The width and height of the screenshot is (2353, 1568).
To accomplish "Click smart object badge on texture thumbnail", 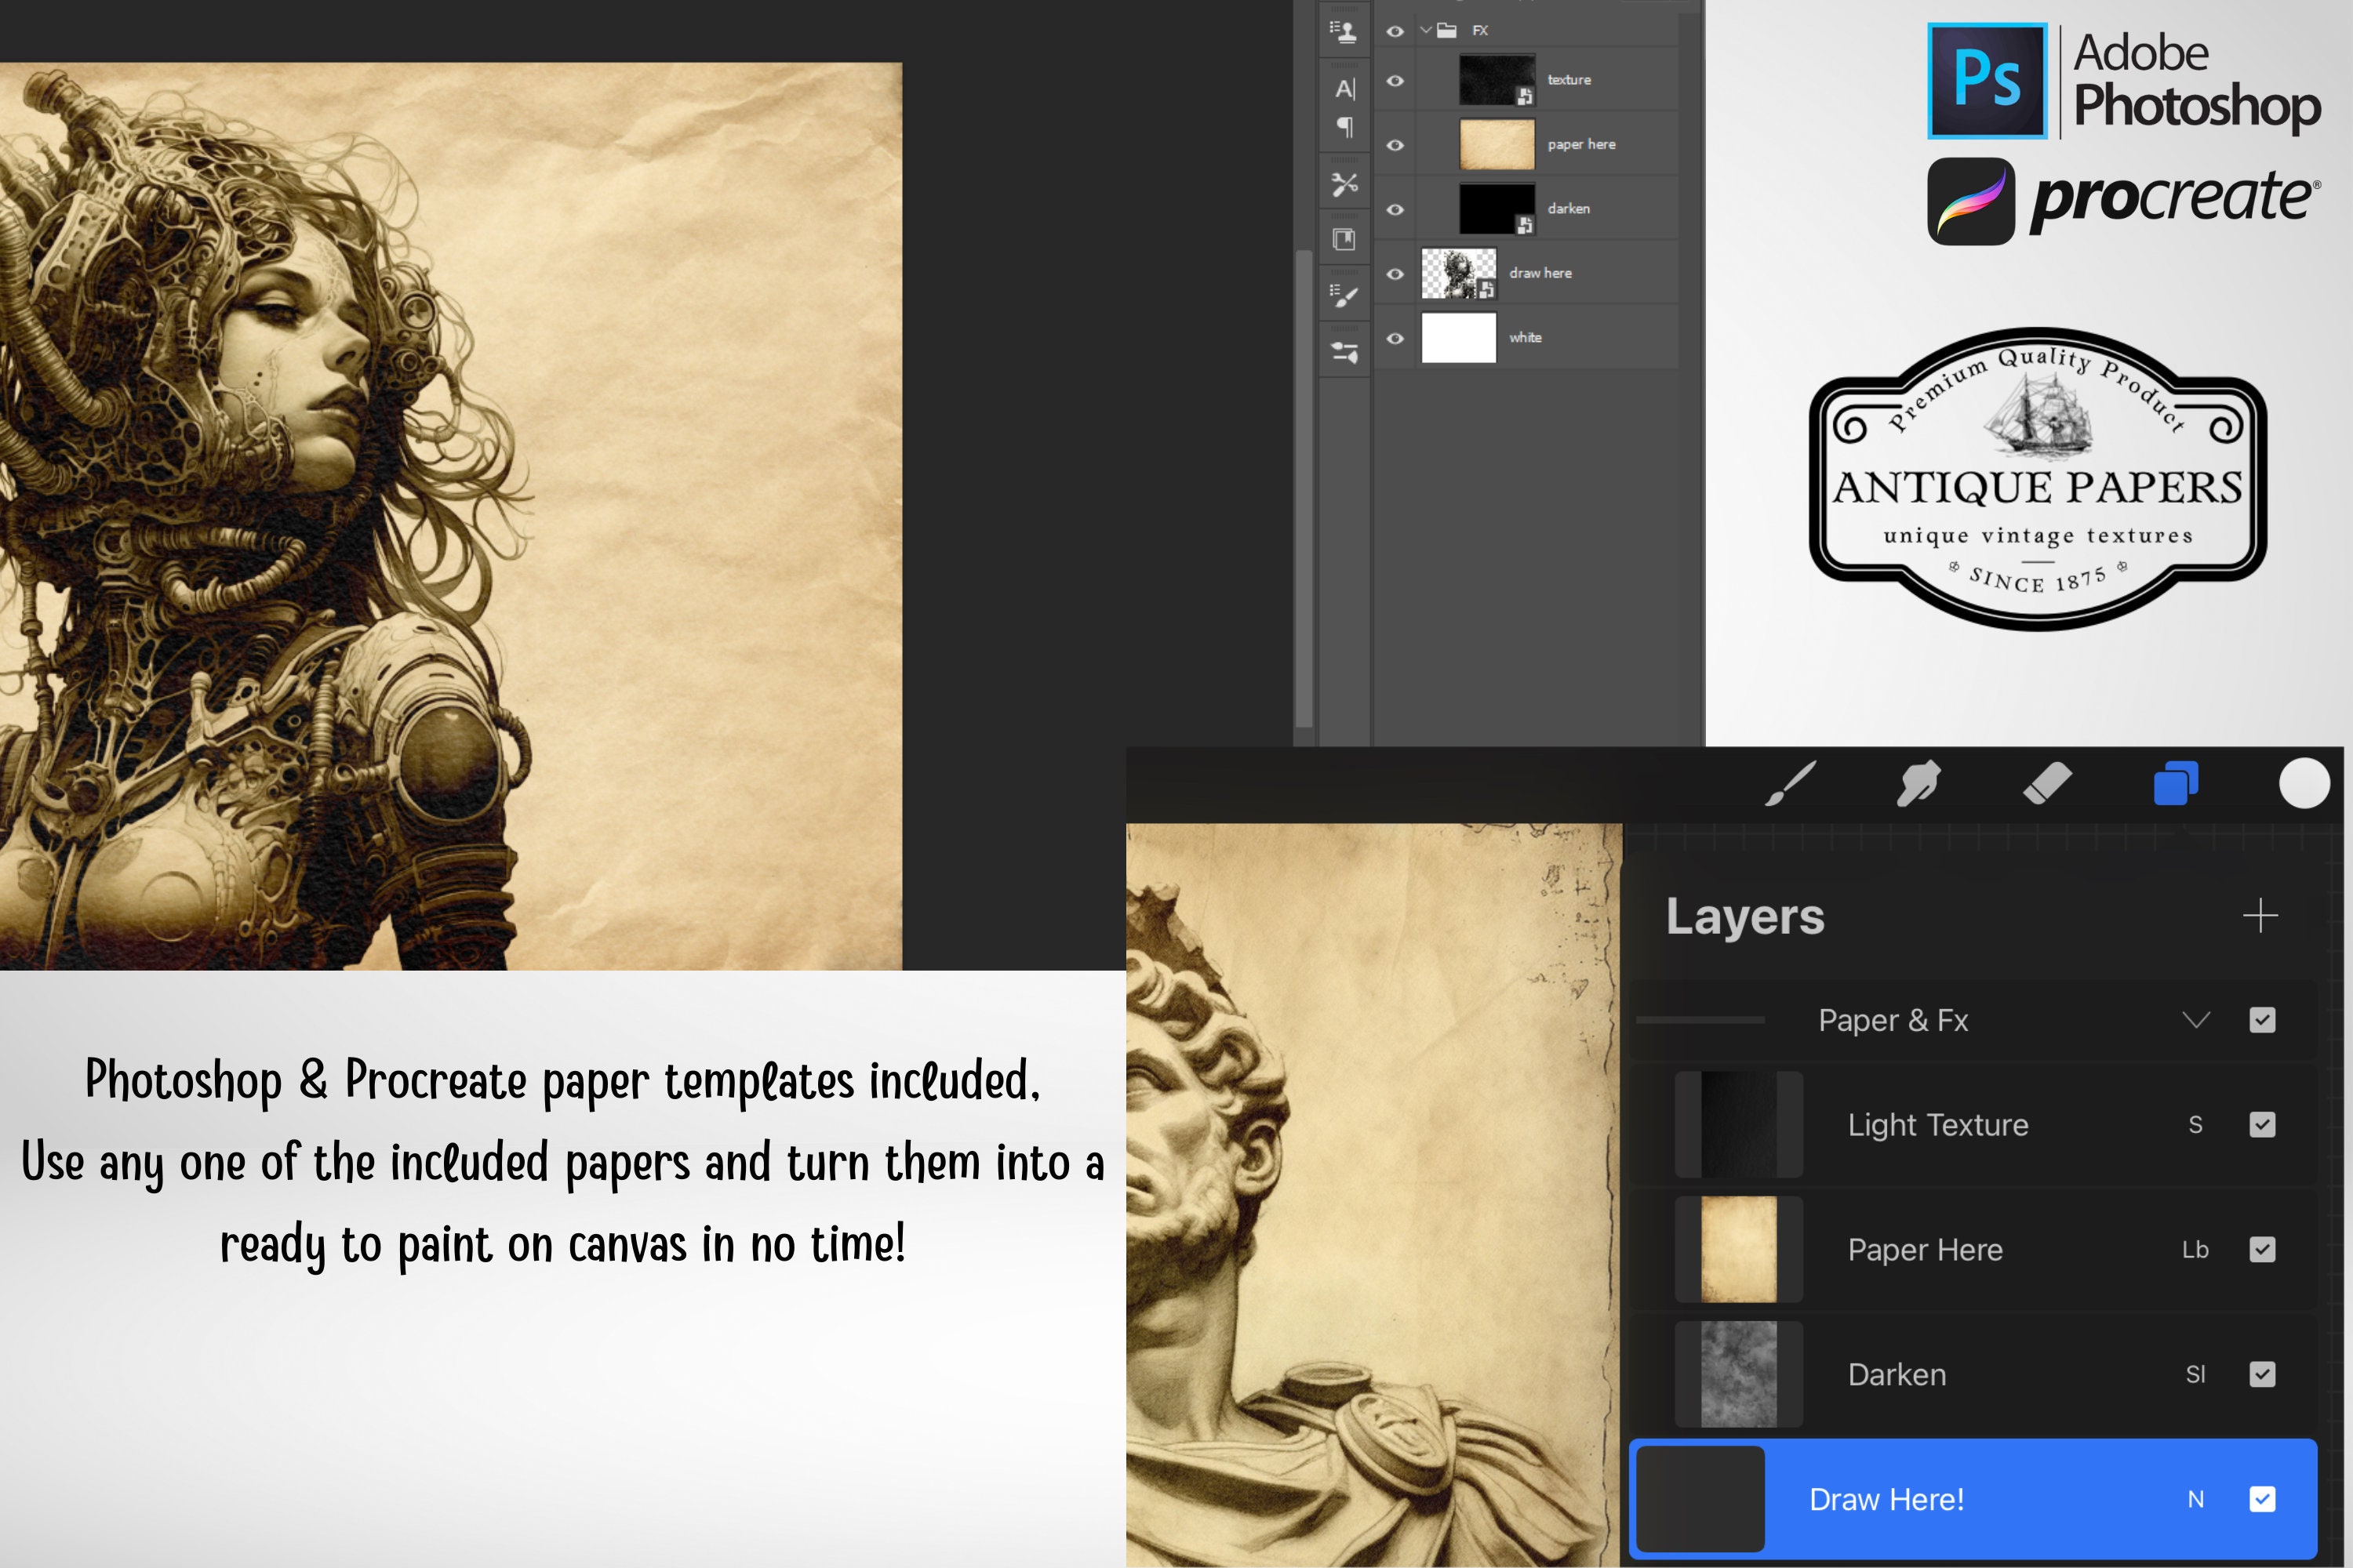I will pos(1525,96).
